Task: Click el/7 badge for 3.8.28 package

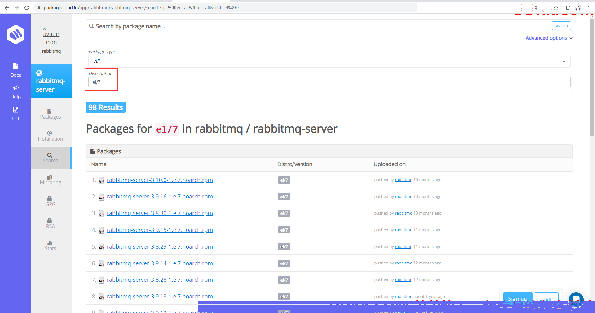Action: click(x=284, y=280)
